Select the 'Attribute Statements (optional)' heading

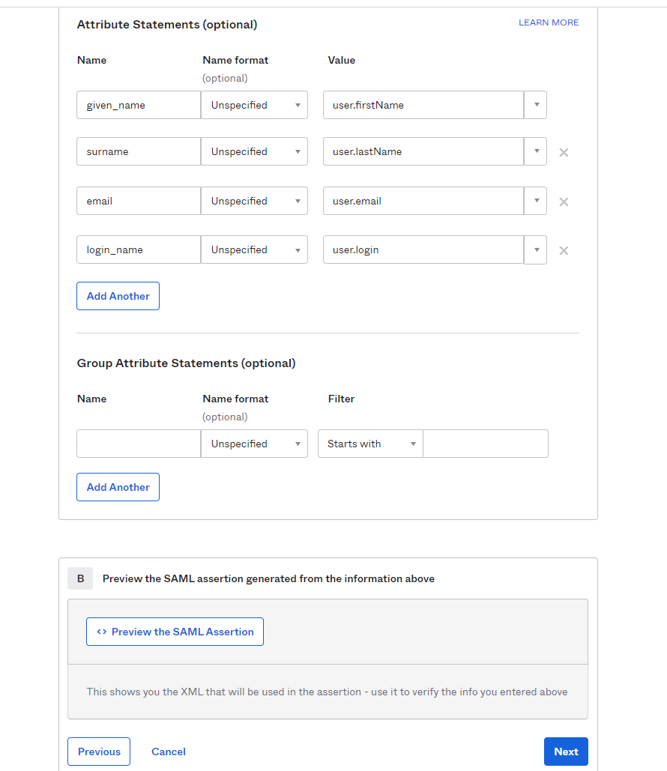click(167, 25)
